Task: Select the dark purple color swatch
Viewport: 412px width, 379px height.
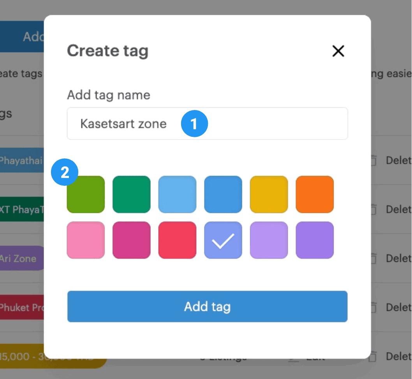Action: click(x=315, y=240)
